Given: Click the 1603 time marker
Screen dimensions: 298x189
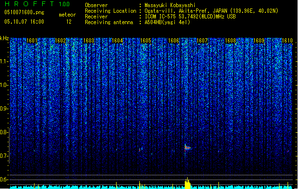Looking at the screenshot, I should coord(89,41).
